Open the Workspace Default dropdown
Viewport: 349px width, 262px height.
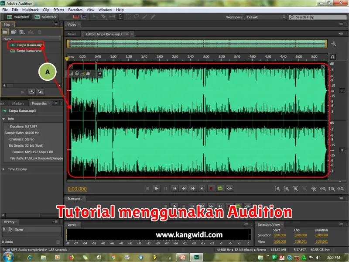[x=266, y=17]
